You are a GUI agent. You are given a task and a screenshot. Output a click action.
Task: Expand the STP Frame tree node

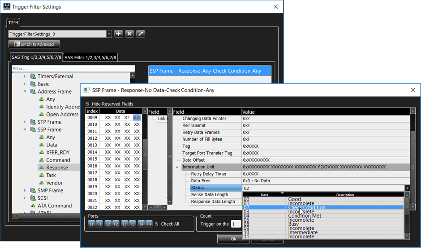[25, 122]
